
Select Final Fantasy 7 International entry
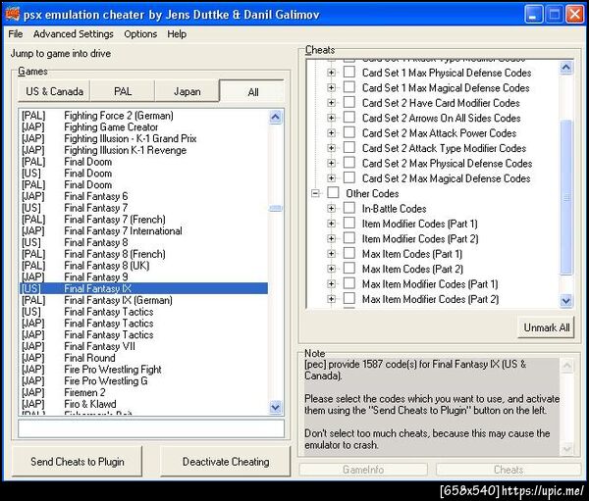coord(144,230)
